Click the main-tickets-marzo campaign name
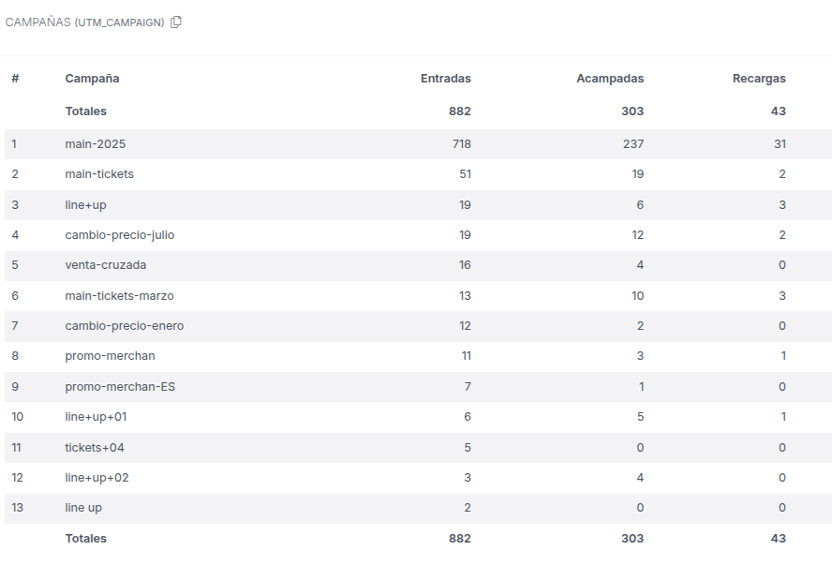This screenshot has height=565, width=832. 119,296
